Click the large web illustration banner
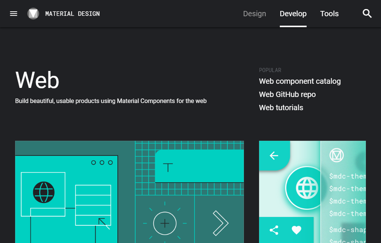This screenshot has width=381, height=243. [130, 192]
